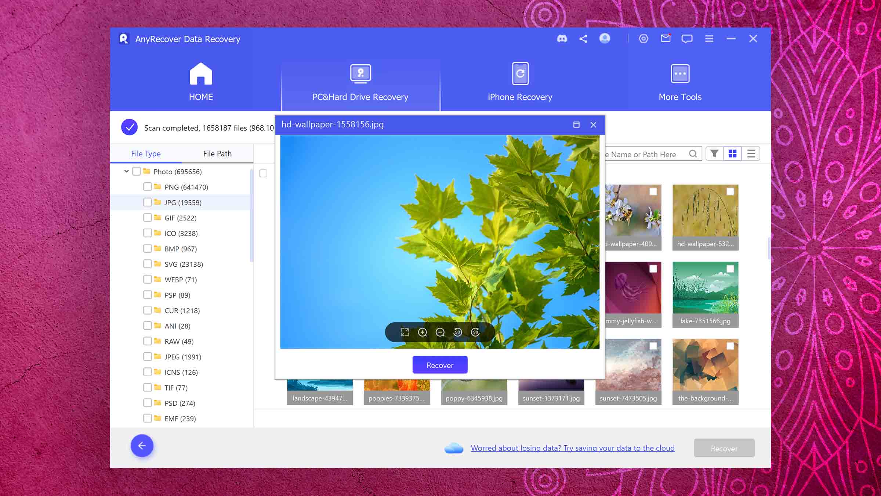
Task: Select the RAW (49) folder
Action: [x=179, y=341]
